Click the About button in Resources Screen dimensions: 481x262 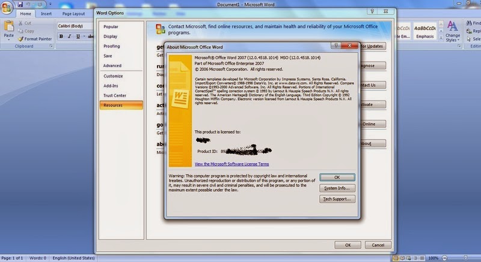click(372, 143)
